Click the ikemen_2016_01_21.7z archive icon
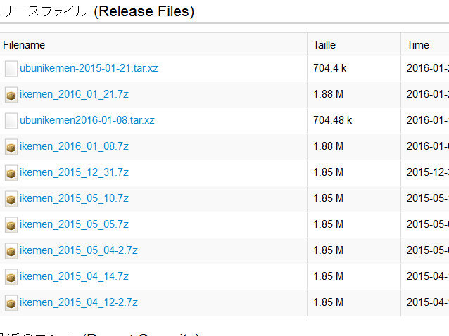 pos(11,95)
